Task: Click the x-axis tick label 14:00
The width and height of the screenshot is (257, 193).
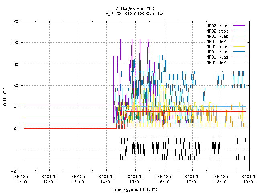Action: (106, 182)
